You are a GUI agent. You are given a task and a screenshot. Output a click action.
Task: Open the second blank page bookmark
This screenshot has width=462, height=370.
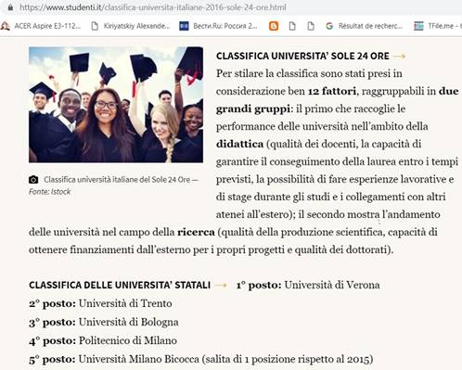click(x=311, y=26)
